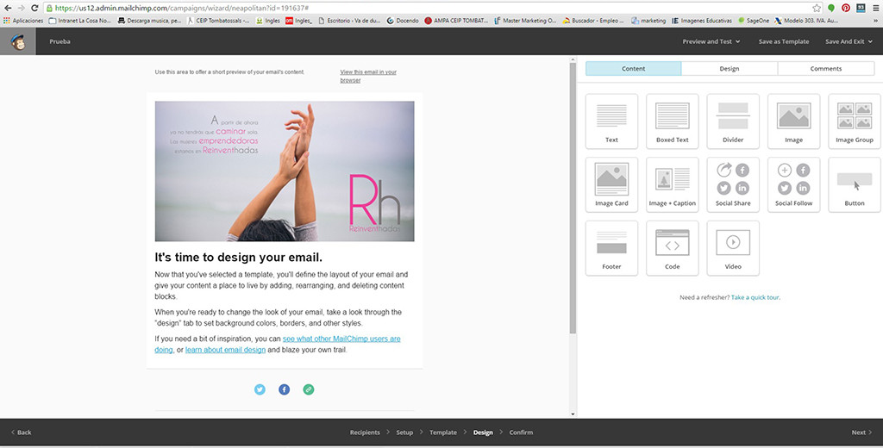The height and width of the screenshot is (448, 883).
Task: Open Preview and Test dropdown
Action: 711,41
